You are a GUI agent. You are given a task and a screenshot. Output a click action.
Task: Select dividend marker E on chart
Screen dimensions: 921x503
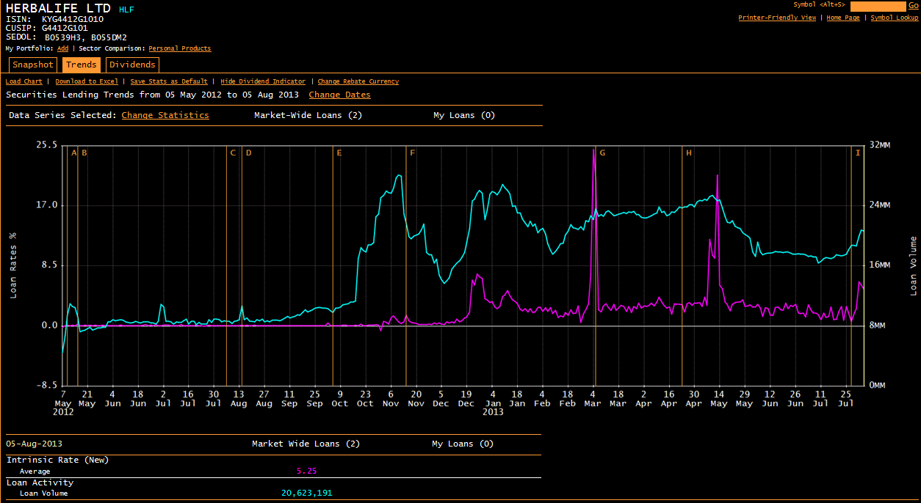[x=339, y=153]
